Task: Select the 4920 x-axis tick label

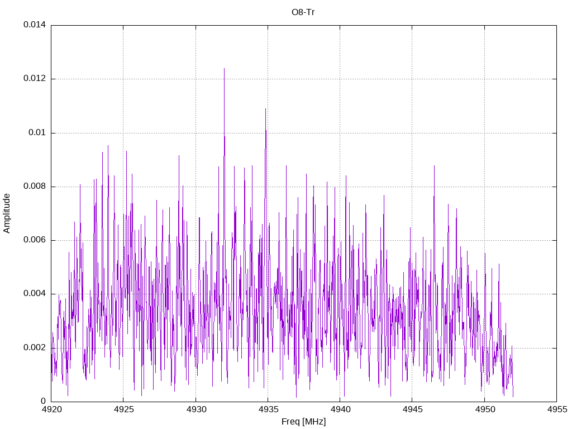Action: coord(51,409)
